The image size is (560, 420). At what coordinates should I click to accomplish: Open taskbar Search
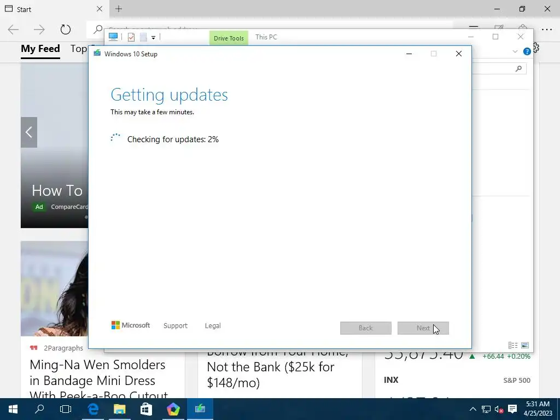click(x=39, y=409)
